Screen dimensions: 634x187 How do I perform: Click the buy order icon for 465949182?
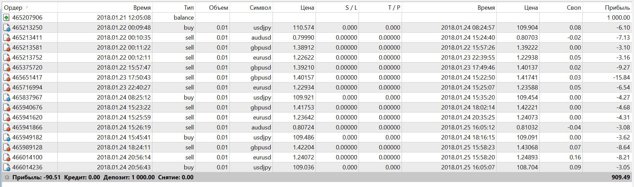coord(6,137)
